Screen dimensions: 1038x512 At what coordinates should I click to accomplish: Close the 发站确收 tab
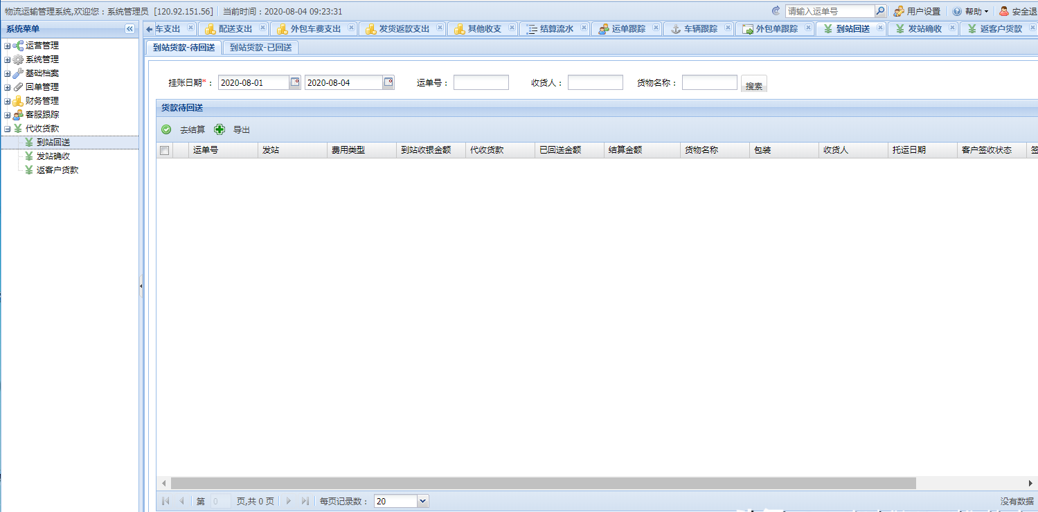click(x=952, y=28)
